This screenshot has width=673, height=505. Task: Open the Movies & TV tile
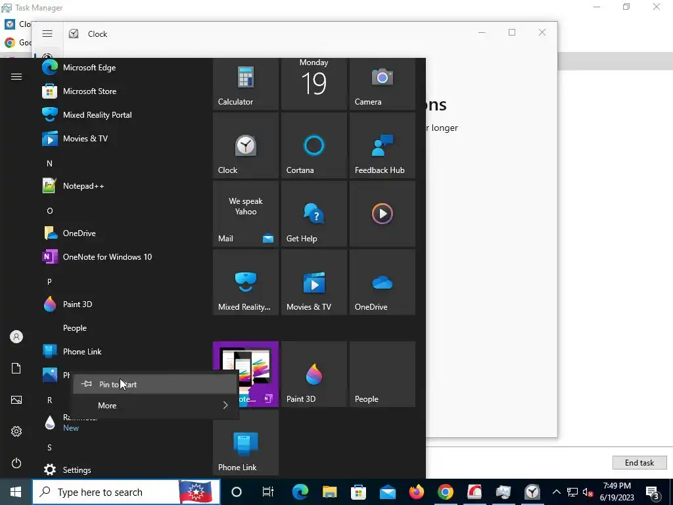tap(313, 282)
